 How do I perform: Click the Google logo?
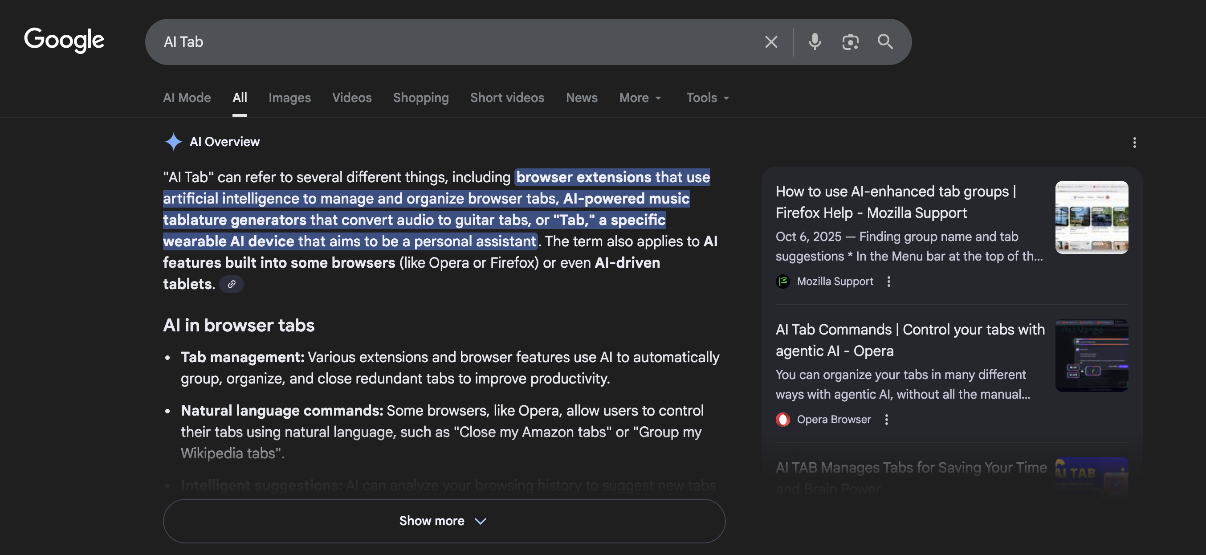[x=64, y=40]
